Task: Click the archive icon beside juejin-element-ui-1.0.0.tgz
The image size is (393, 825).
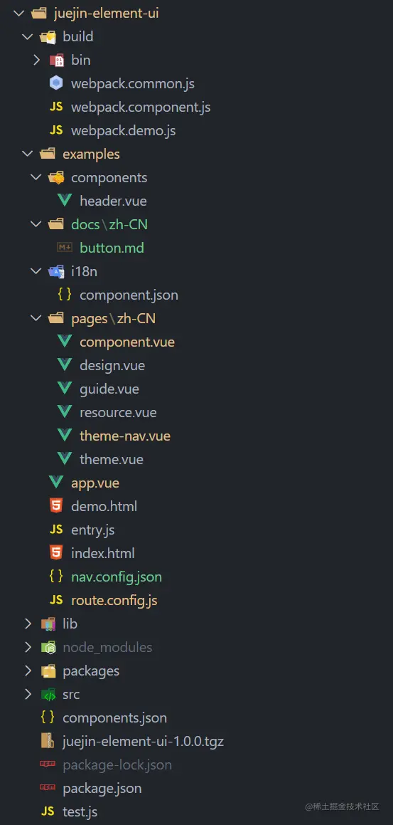Action: (x=48, y=741)
